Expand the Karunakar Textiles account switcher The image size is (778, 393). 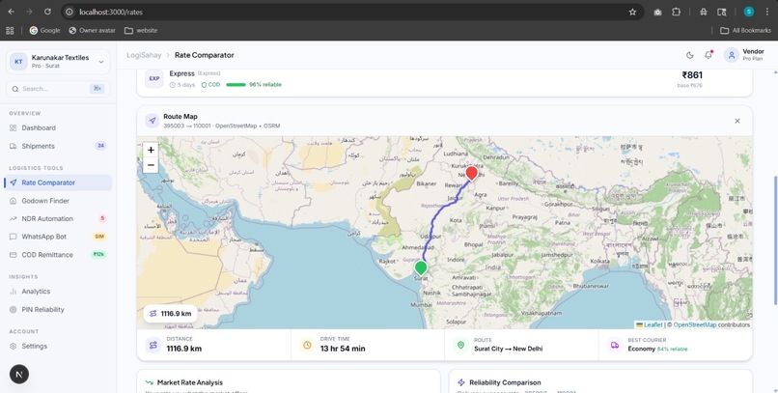59,62
